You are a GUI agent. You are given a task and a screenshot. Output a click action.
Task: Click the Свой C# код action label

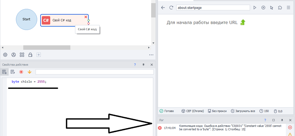coord(62,20)
